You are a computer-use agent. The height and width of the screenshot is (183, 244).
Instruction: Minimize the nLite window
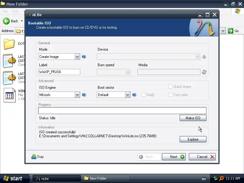(x=200, y=15)
